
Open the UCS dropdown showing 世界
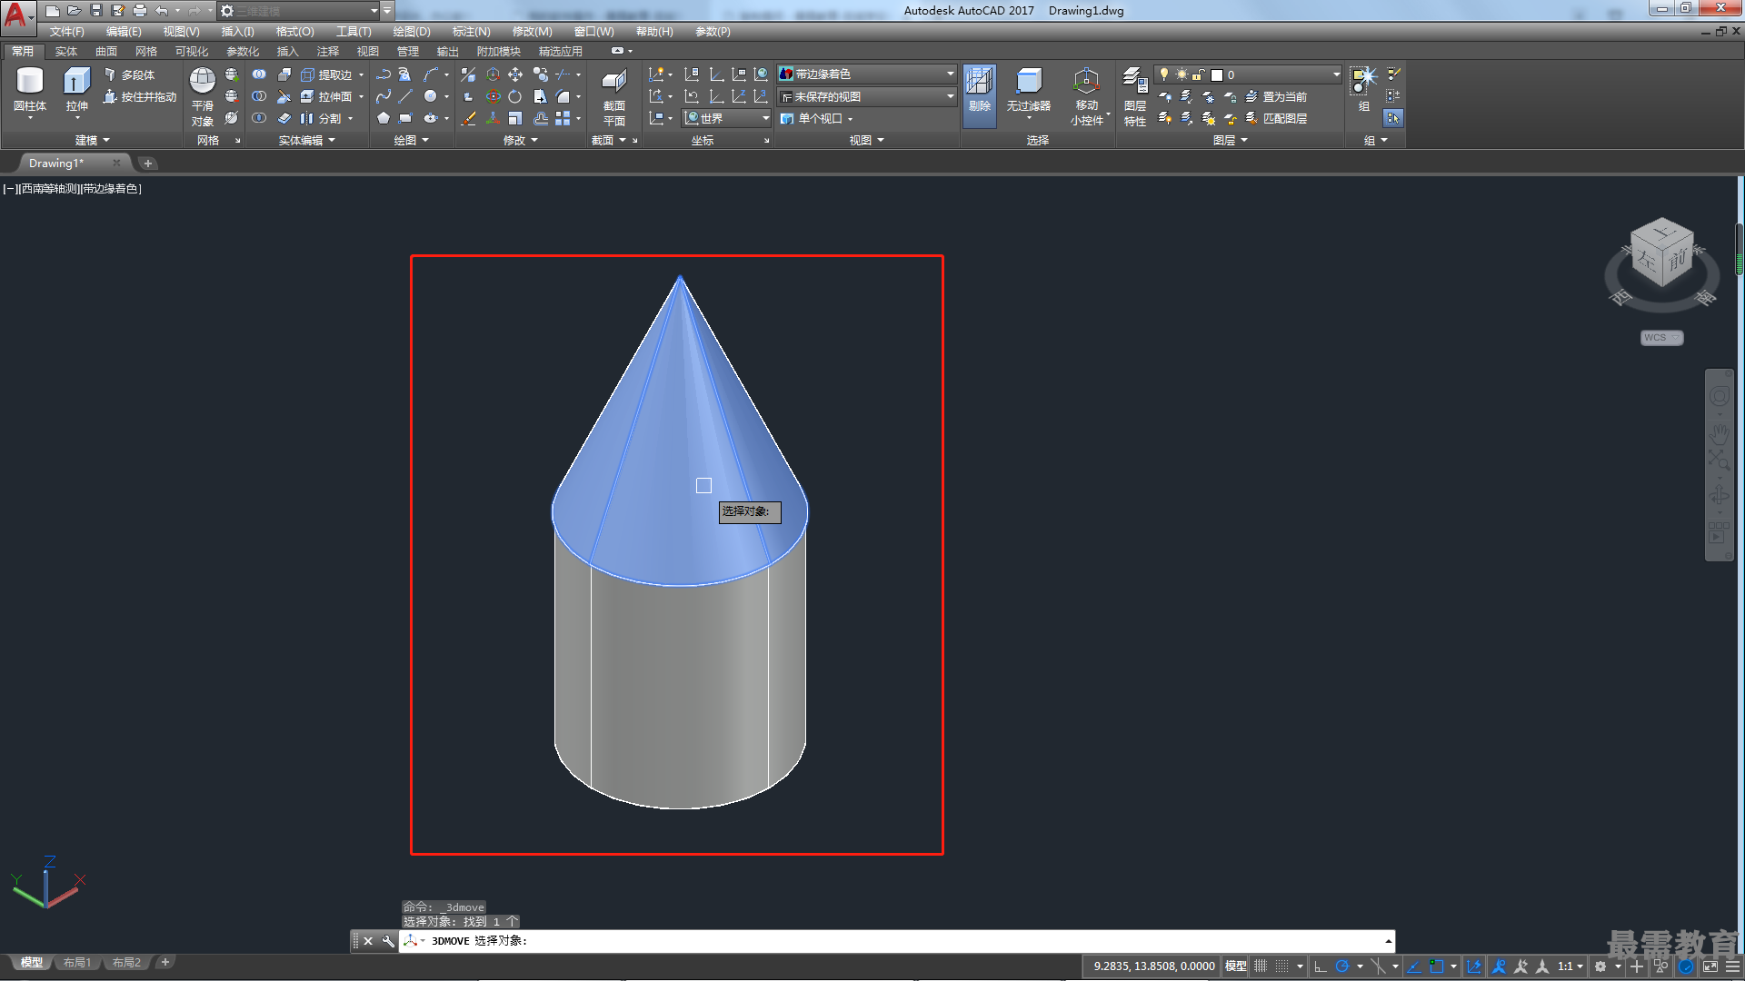click(x=726, y=118)
